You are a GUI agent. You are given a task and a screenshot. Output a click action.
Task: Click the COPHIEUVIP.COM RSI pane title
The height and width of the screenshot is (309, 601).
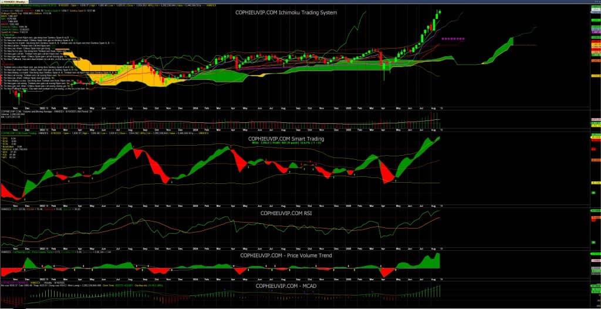pos(286,213)
